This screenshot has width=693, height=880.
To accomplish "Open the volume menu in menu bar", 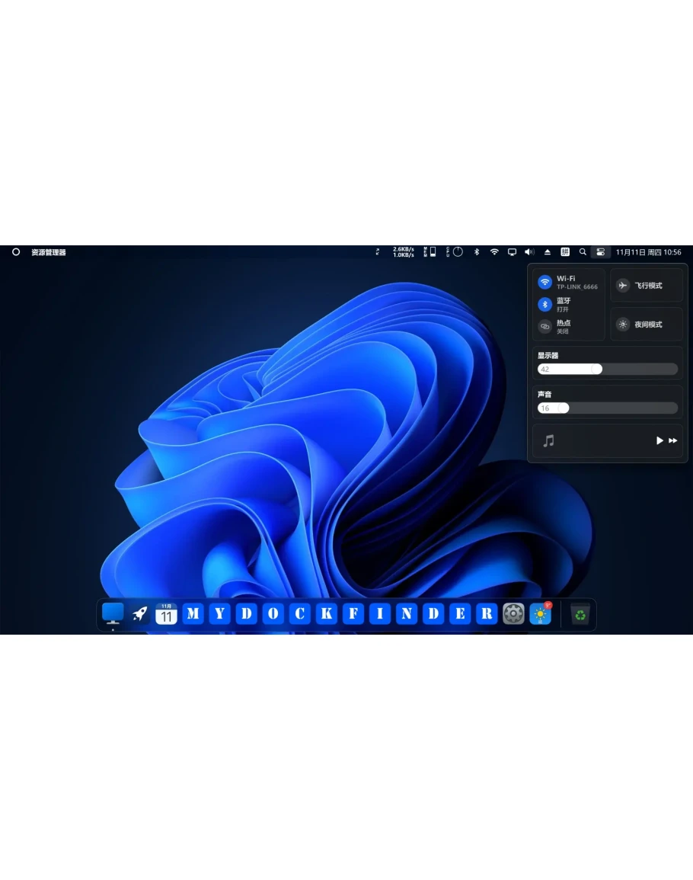I will click(529, 252).
